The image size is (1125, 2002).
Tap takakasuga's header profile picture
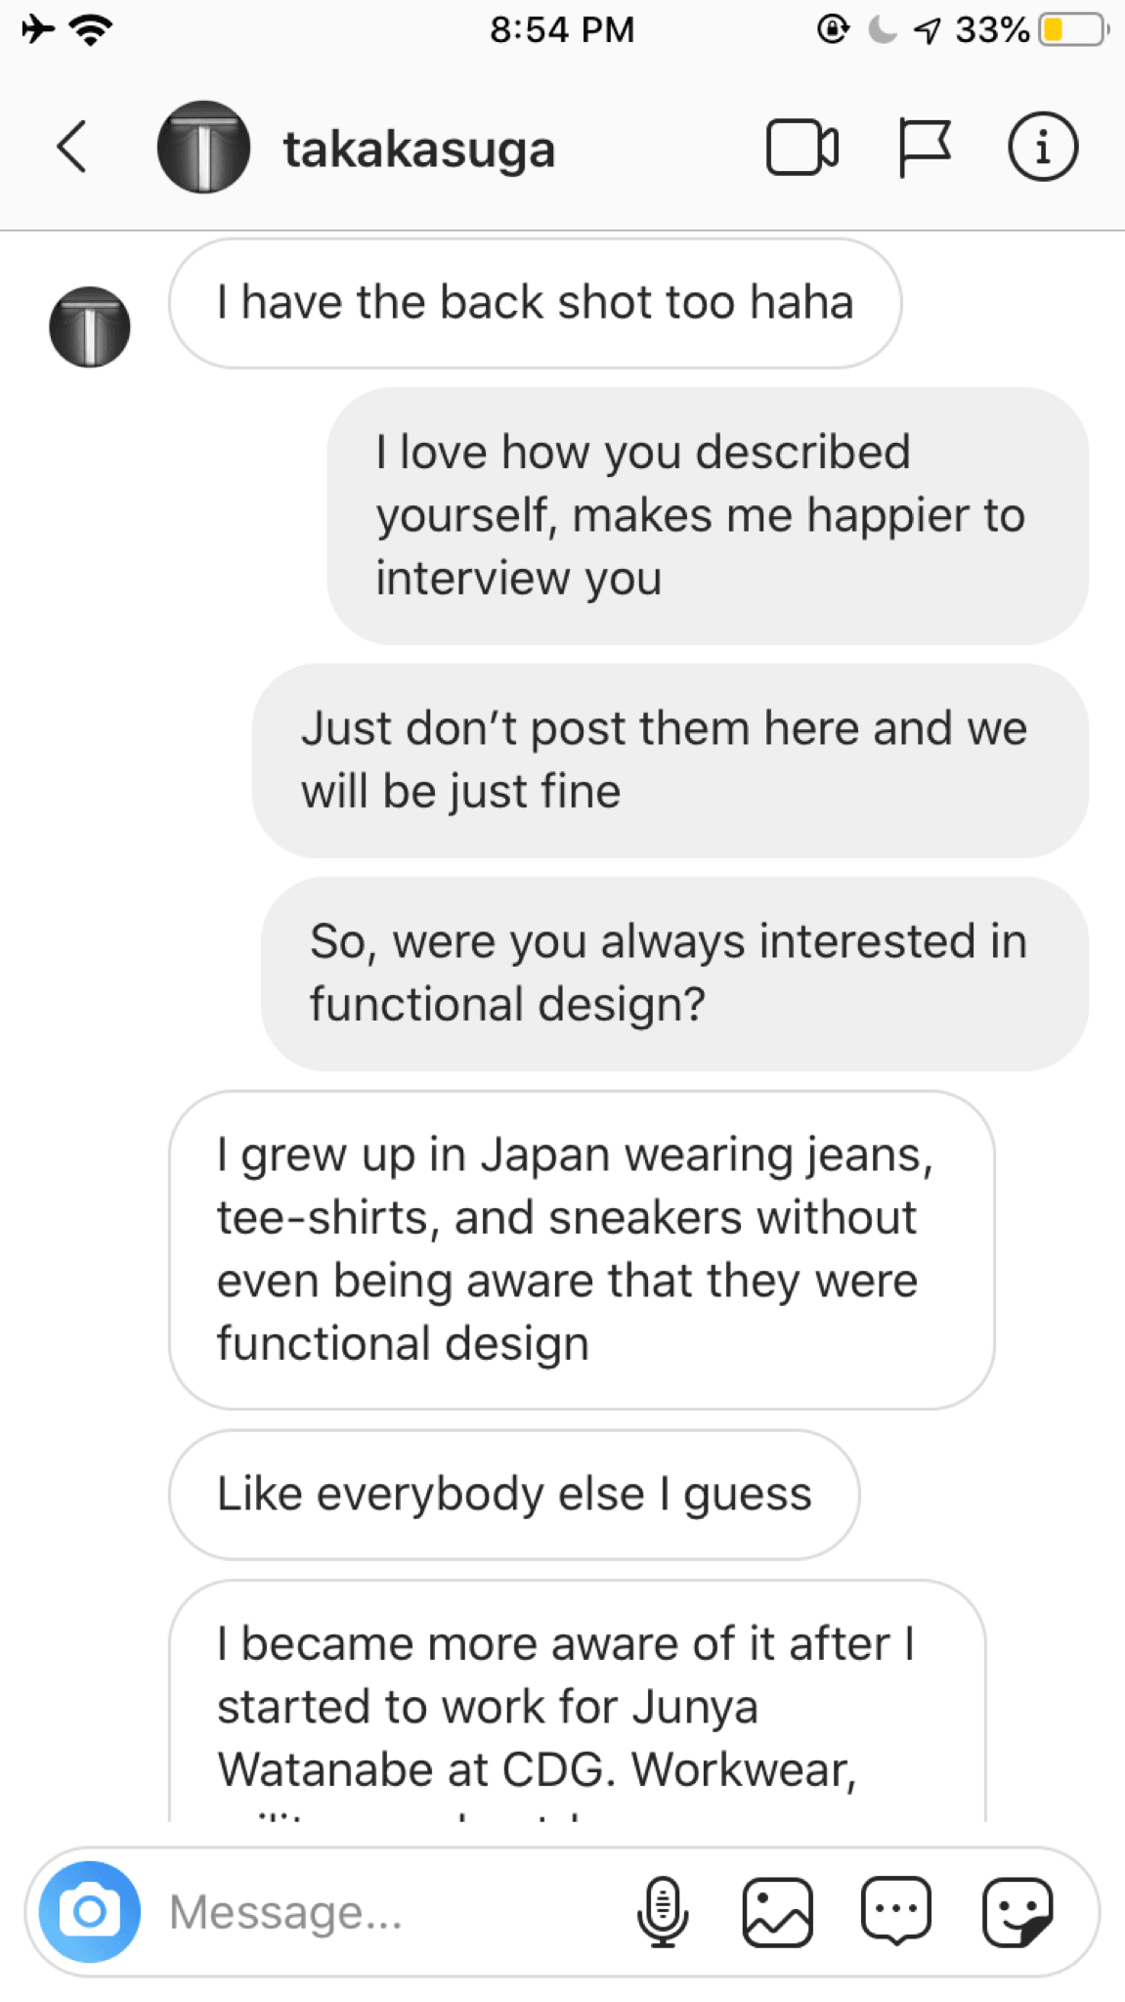click(203, 148)
